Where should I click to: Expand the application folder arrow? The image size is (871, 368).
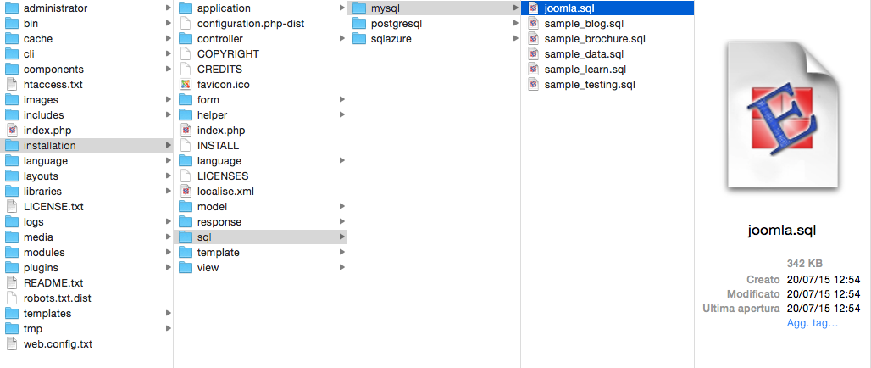point(342,8)
